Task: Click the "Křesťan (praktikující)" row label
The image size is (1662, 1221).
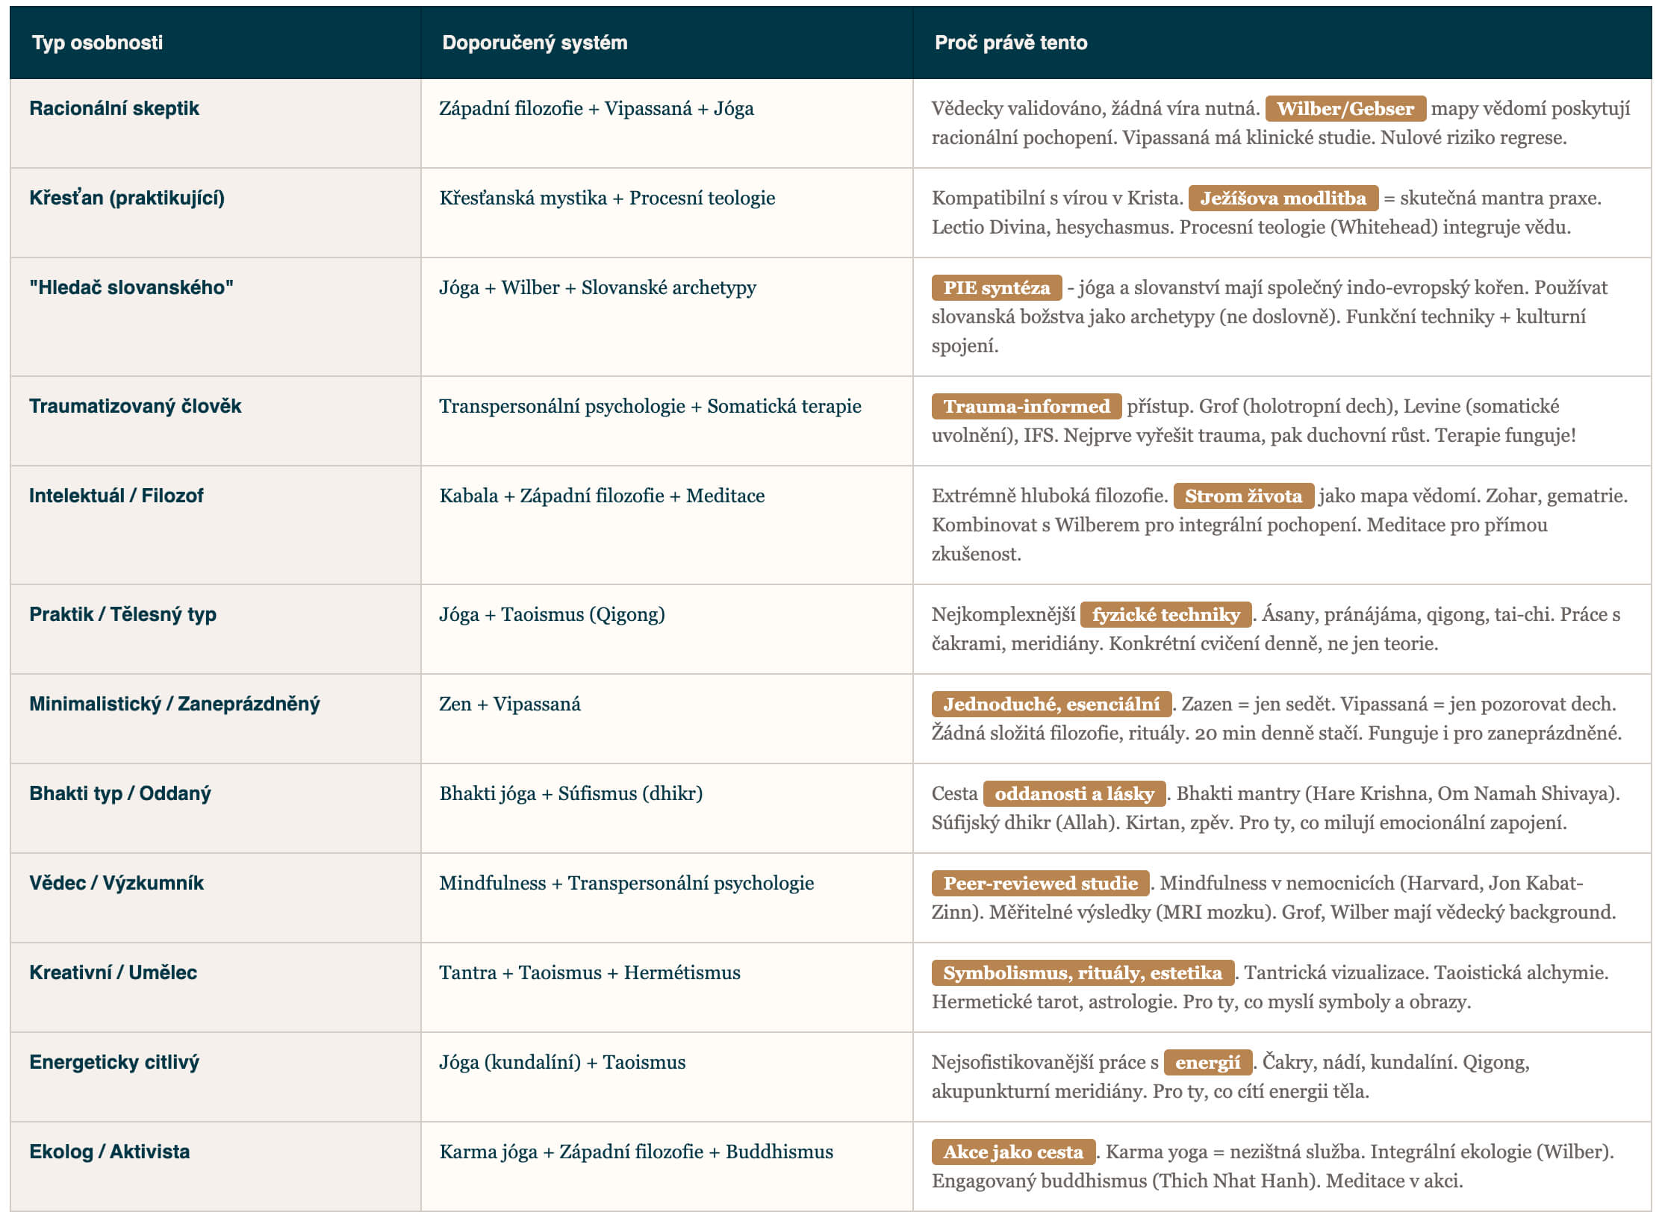Action: click(127, 199)
